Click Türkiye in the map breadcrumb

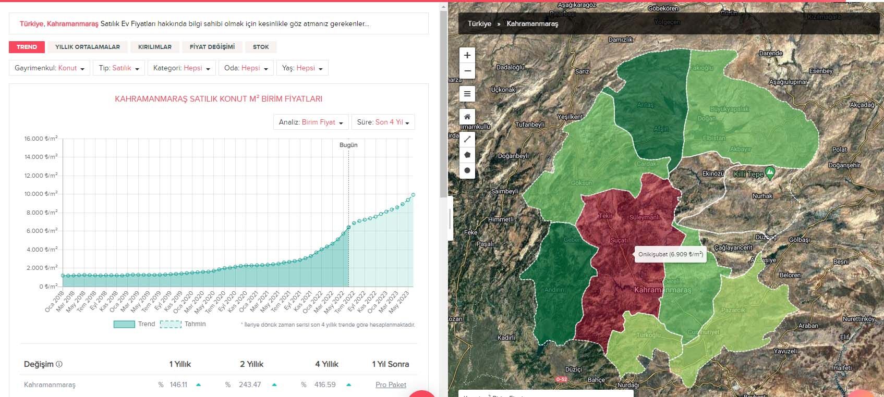[479, 24]
